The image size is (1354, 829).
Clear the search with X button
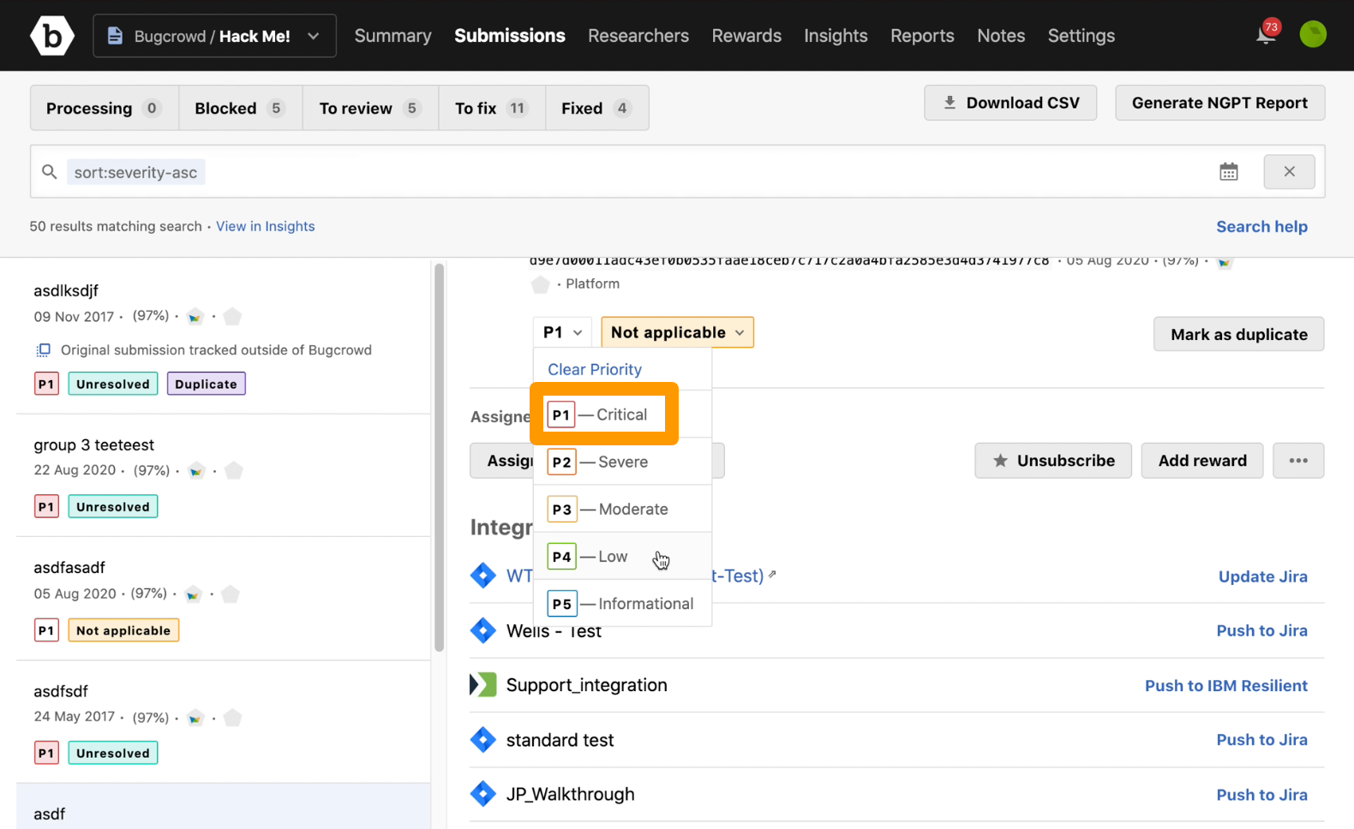pyautogui.click(x=1289, y=171)
